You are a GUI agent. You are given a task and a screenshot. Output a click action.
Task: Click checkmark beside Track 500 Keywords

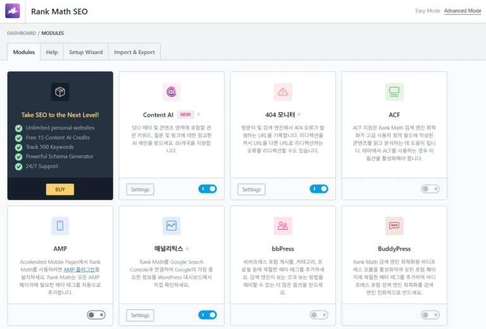[x=18, y=148]
